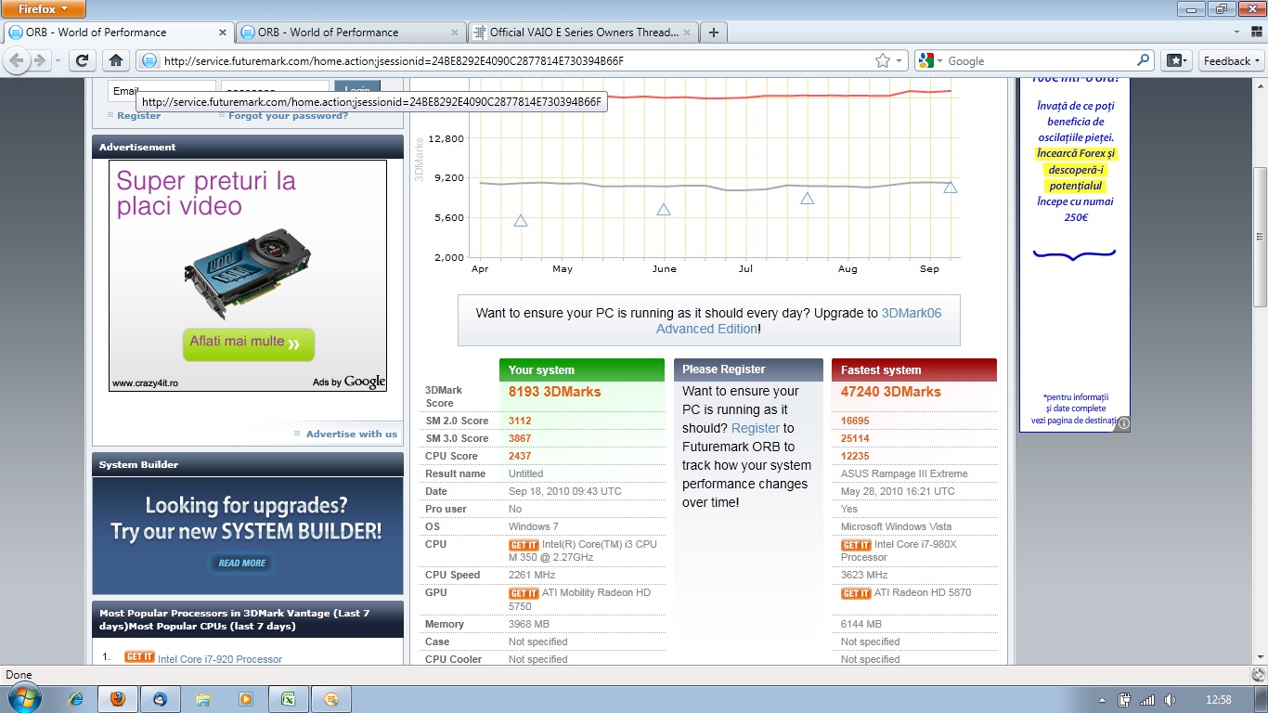This screenshot has width=1268, height=713.
Task: Click Forgot your password link
Action: pos(288,116)
